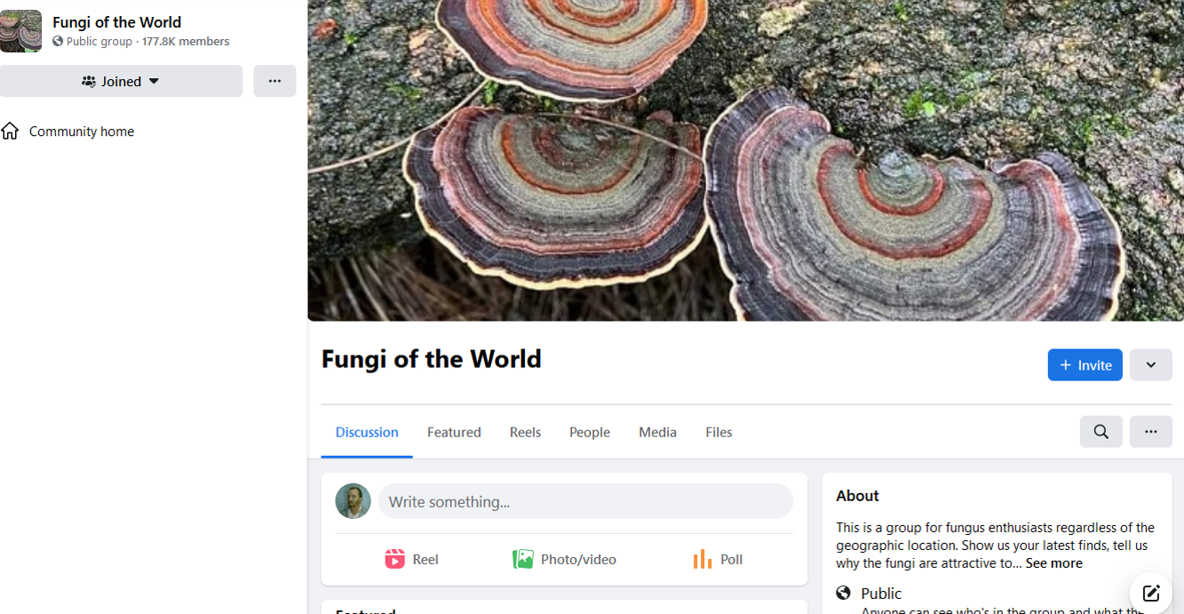1184x614 pixels.
Task: Click the Poll bar chart icon
Action: [x=703, y=559]
